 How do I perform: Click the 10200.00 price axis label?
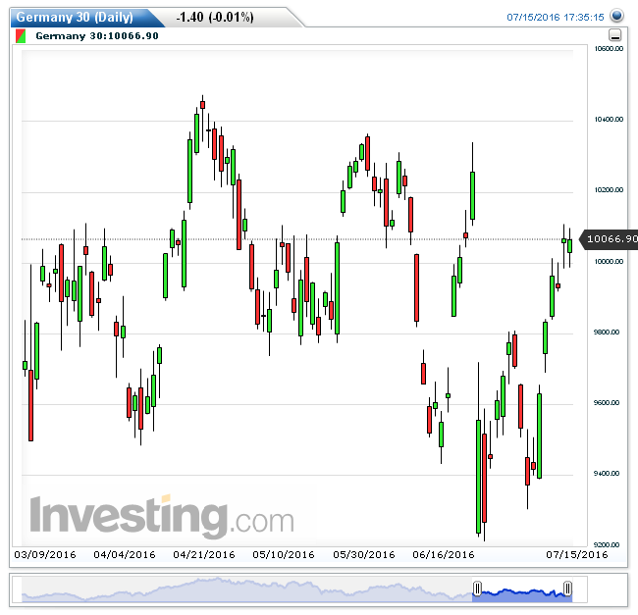[x=609, y=190]
